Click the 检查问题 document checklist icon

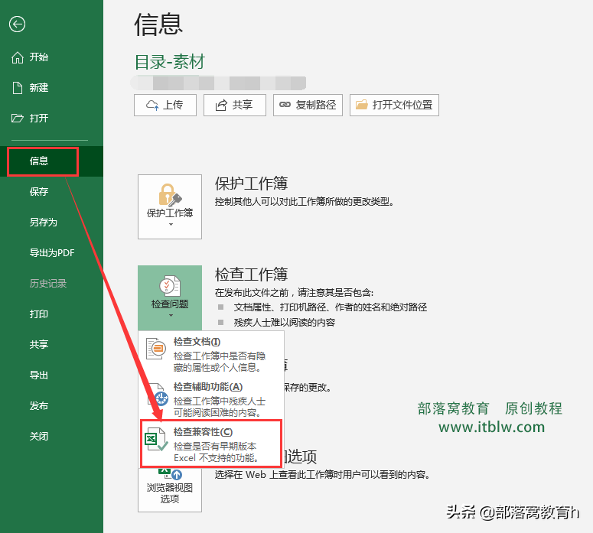tap(170, 286)
